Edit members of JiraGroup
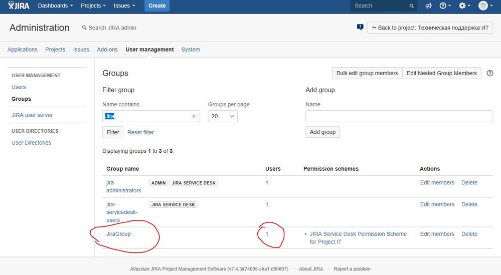The width and height of the screenshot is (501, 275). pos(437,234)
